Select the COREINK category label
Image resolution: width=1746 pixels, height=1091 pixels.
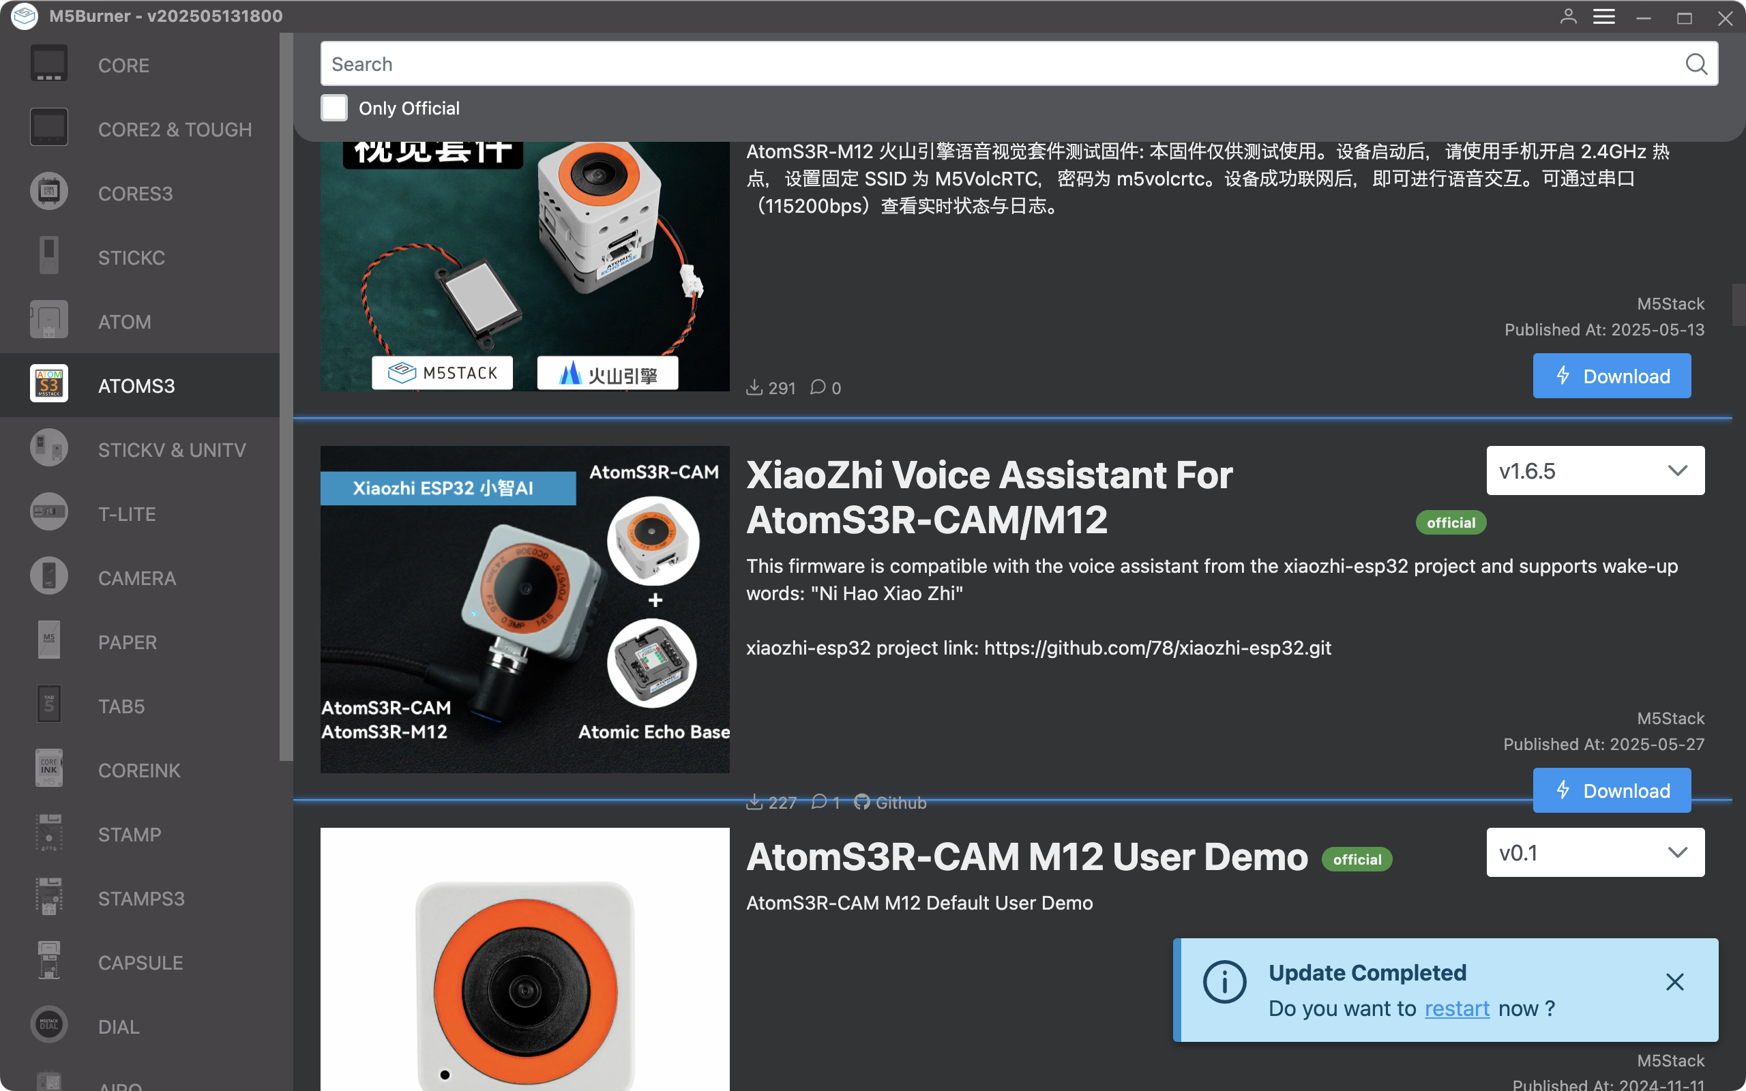click(139, 771)
